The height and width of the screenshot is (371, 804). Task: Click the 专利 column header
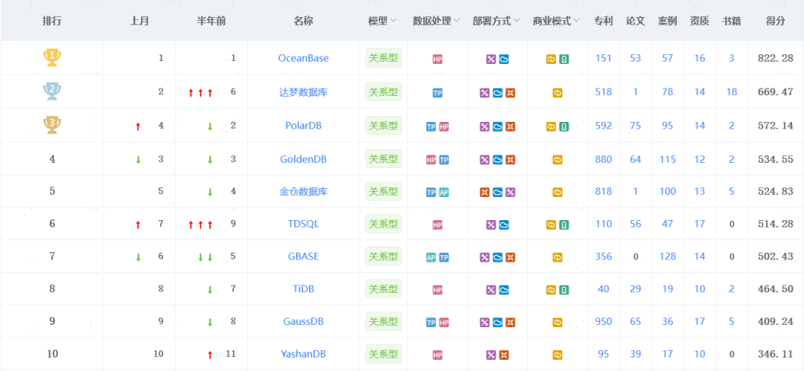click(603, 21)
